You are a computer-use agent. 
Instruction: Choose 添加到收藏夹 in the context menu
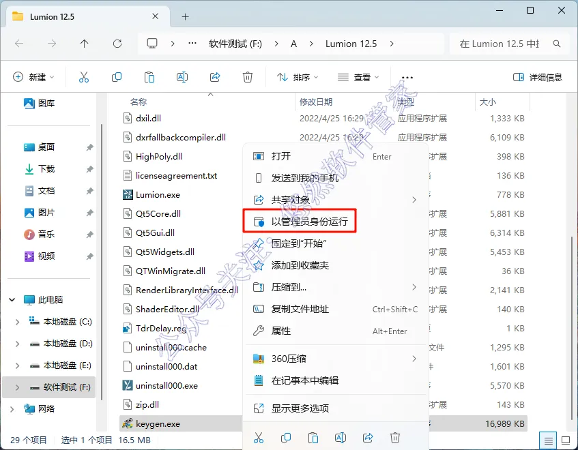(336, 265)
